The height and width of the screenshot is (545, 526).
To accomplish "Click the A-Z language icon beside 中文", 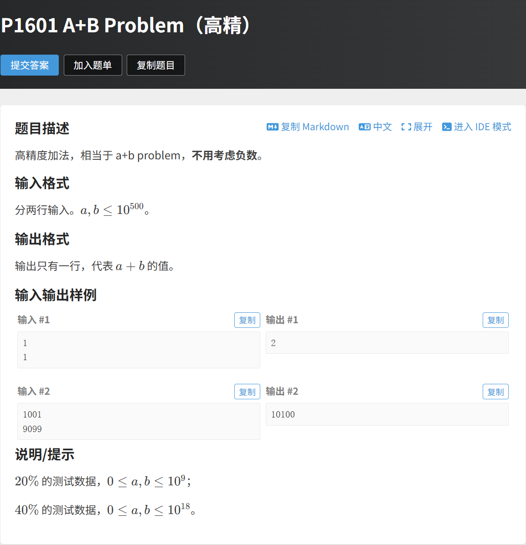I will click(364, 127).
